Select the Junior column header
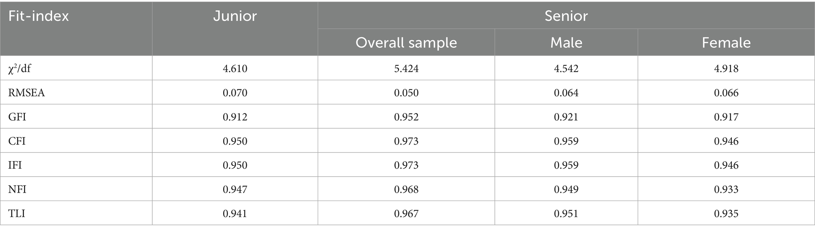The image size is (815, 232). [x=235, y=16]
